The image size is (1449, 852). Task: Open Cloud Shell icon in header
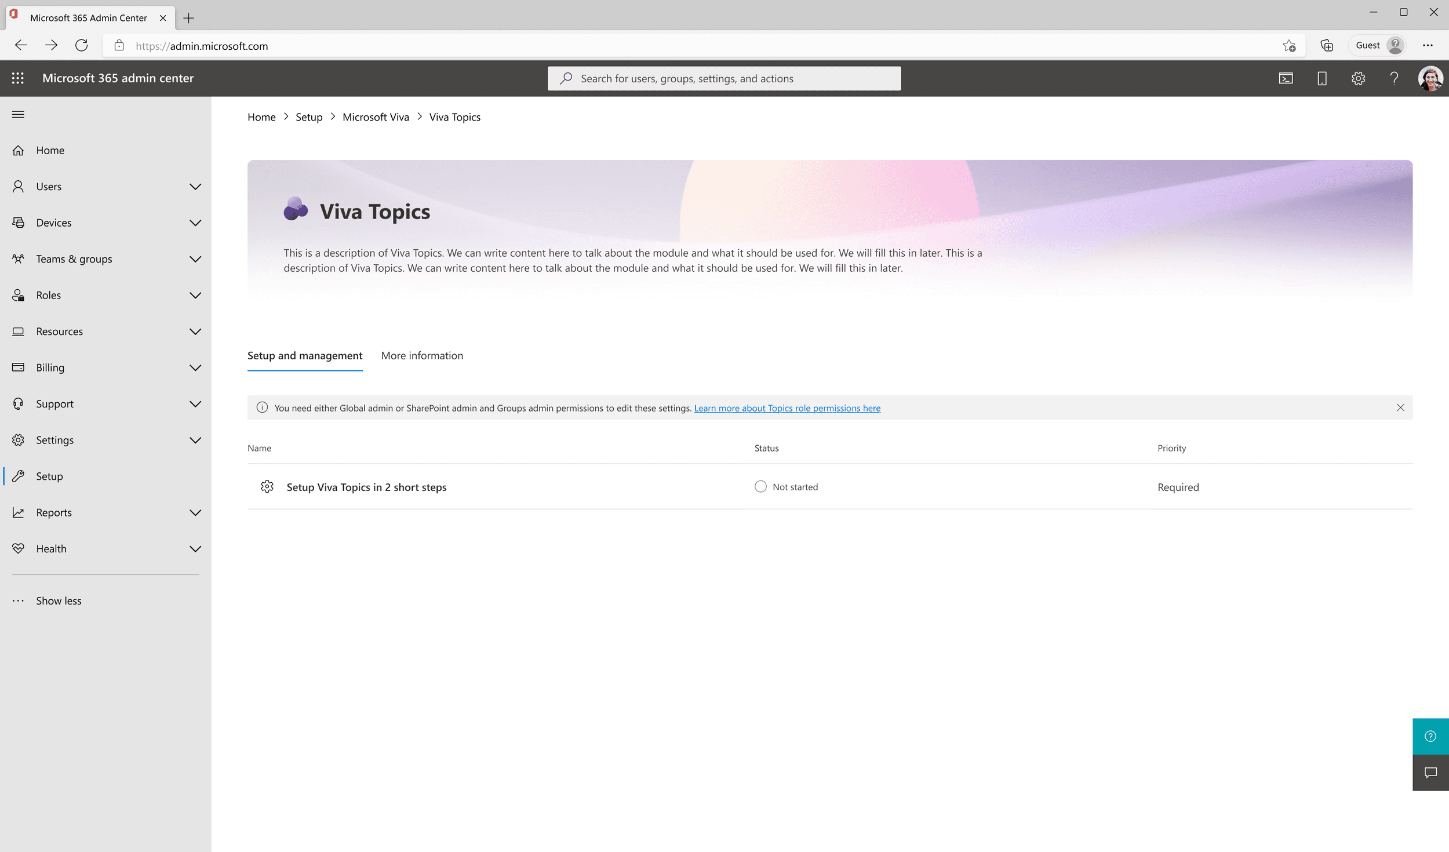pyautogui.click(x=1286, y=78)
